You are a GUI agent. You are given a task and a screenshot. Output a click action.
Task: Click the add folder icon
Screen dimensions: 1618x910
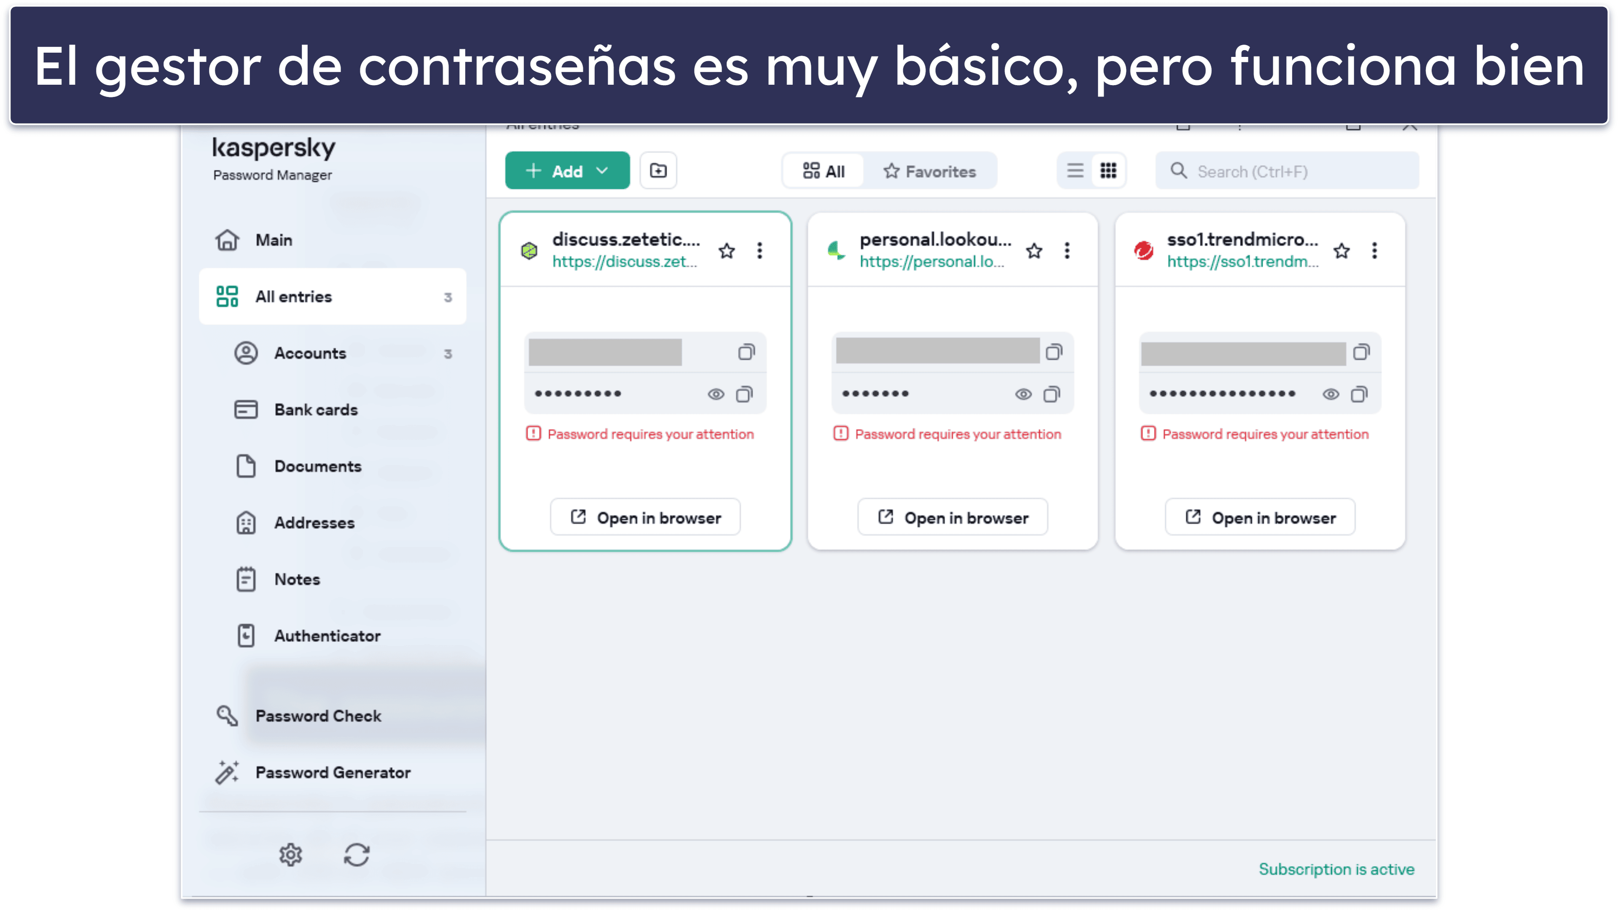tap(658, 171)
